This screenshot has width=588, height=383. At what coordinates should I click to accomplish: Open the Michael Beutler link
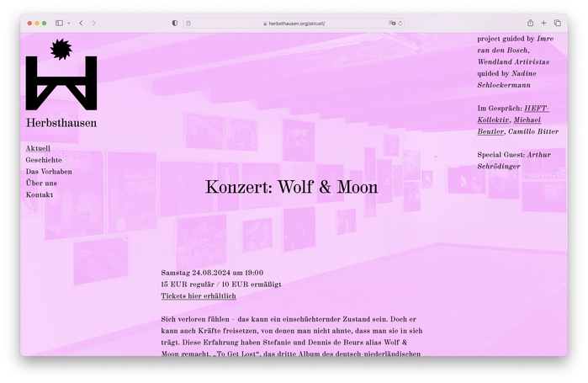click(509, 125)
